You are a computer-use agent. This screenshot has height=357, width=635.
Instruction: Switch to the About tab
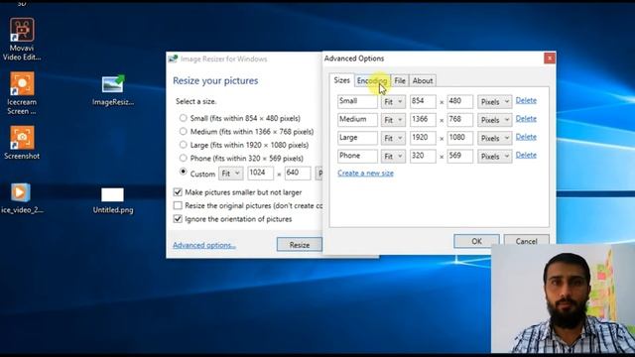423,81
